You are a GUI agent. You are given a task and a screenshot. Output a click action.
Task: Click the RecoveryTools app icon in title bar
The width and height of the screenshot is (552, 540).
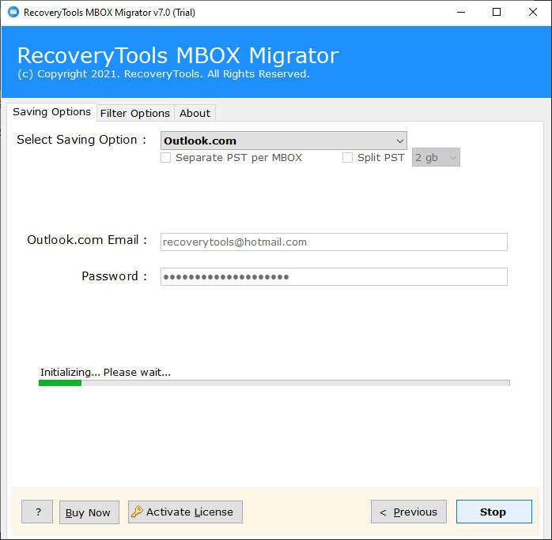click(13, 13)
